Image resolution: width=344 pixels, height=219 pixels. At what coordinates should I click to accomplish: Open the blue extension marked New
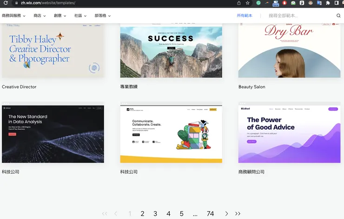click(x=276, y=3)
